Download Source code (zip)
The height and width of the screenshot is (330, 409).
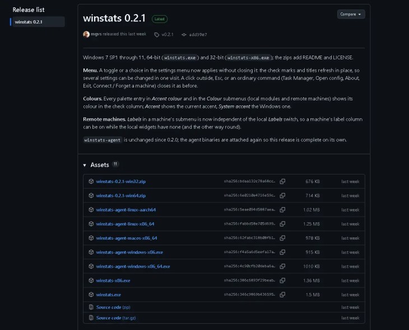[113, 307]
